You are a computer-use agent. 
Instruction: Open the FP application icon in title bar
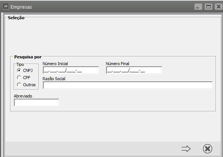point(6,6)
